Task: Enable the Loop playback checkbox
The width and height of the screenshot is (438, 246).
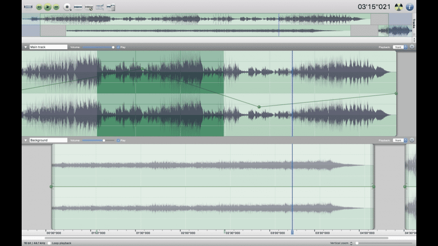Action: 49,243
